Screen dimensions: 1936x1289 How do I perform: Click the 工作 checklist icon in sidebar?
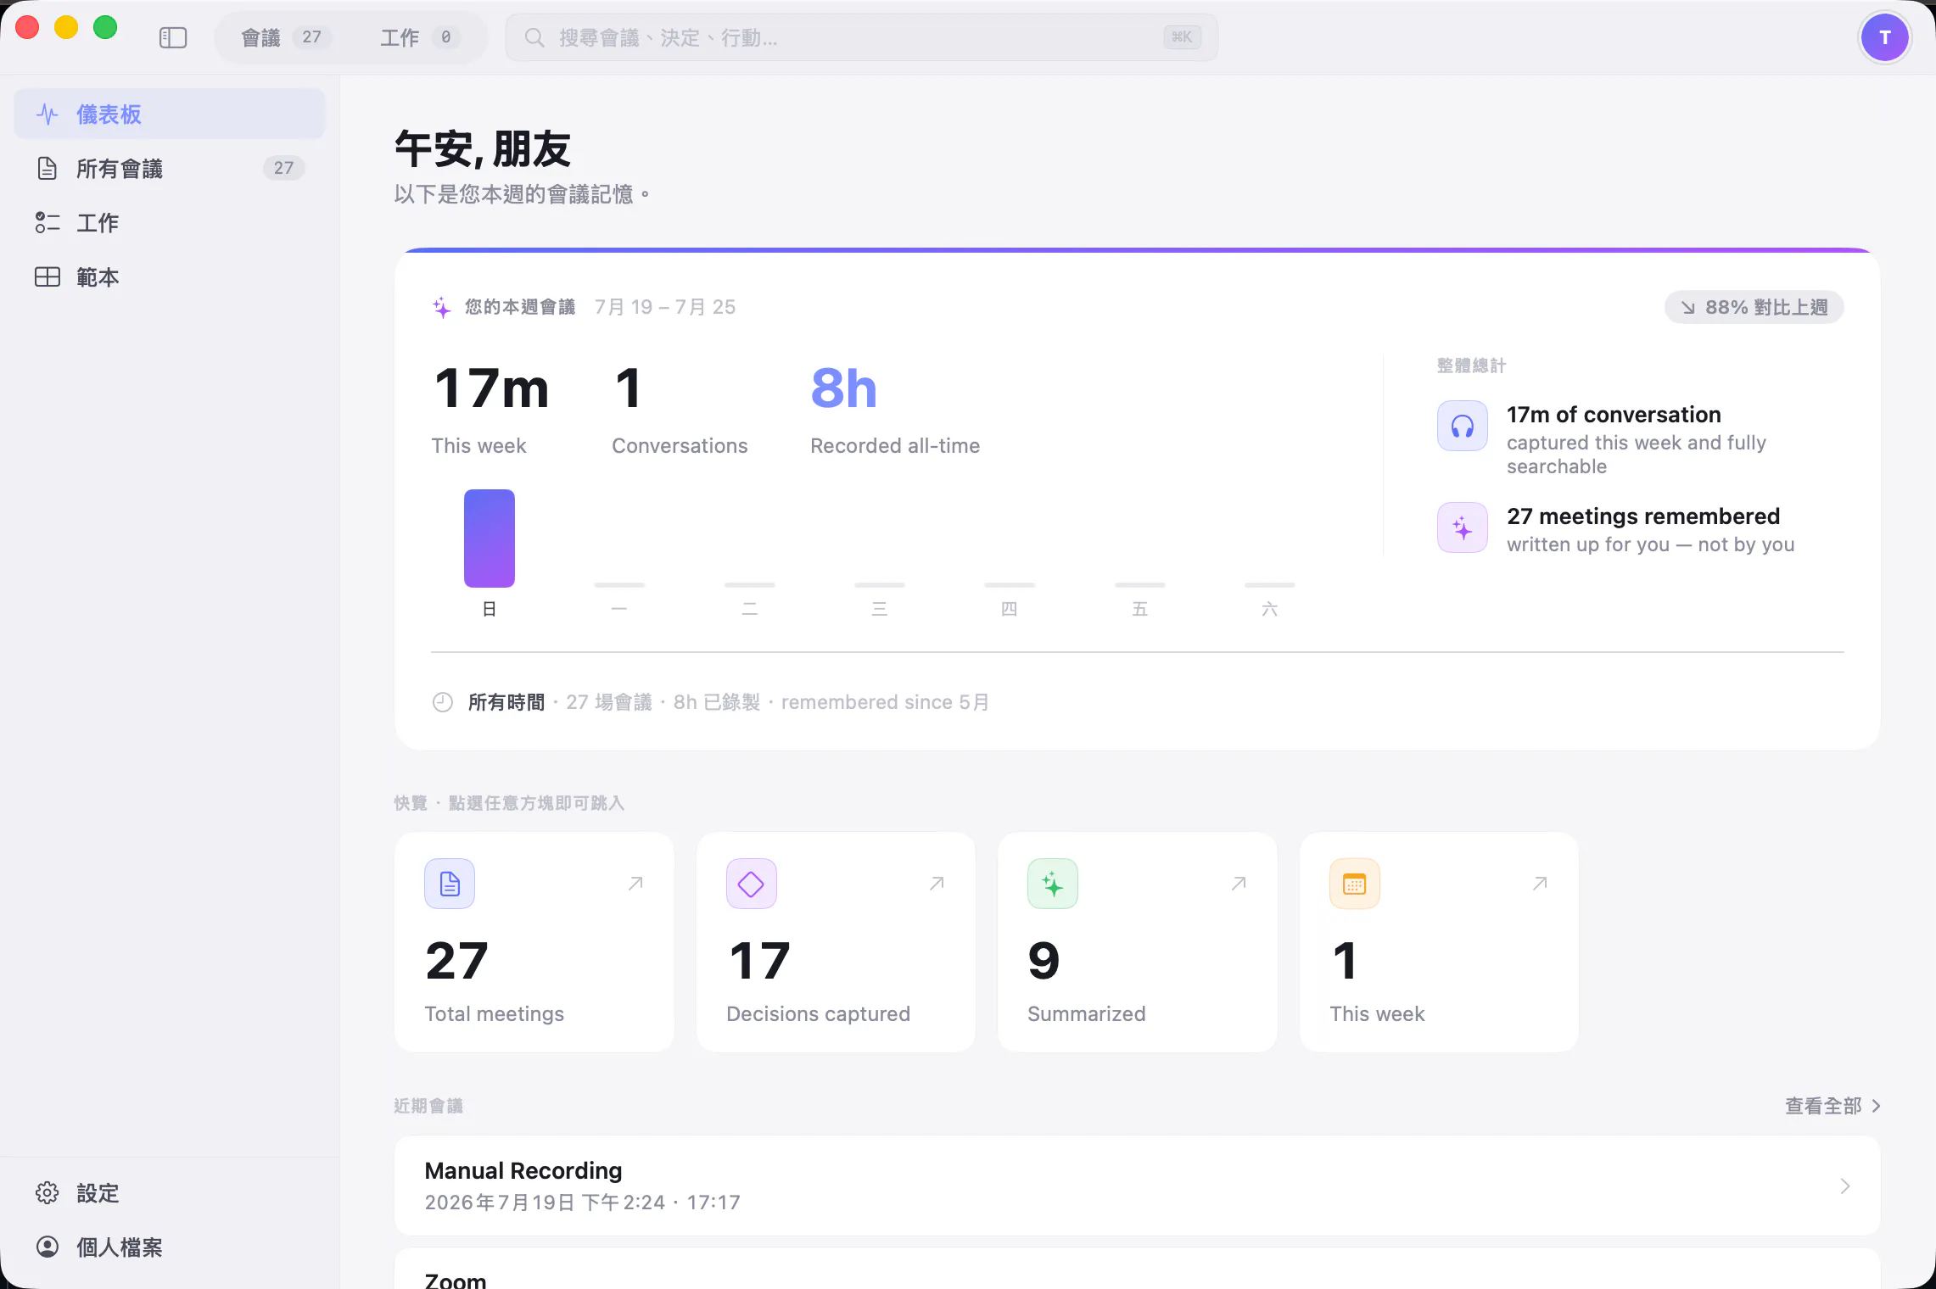pos(48,222)
